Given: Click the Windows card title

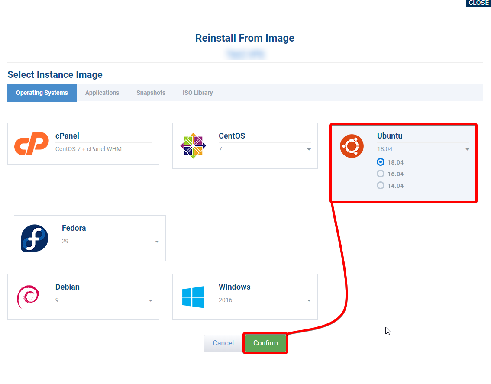Looking at the screenshot, I should [235, 287].
